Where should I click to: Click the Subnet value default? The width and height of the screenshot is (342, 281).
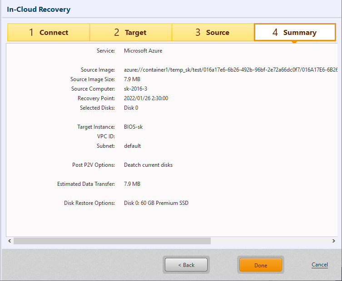point(132,146)
